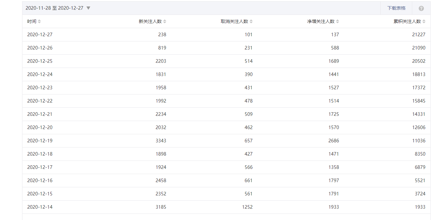Click the 新关注人数 column header text

pyautogui.click(x=150, y=21)
